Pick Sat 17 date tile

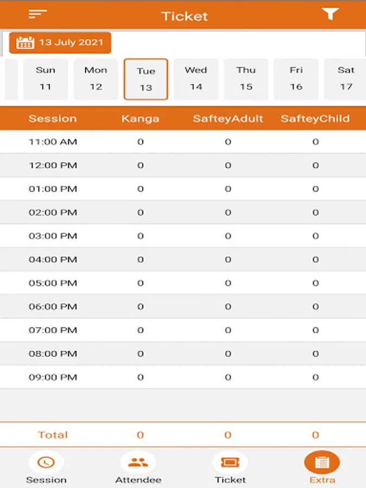point(345,79)
